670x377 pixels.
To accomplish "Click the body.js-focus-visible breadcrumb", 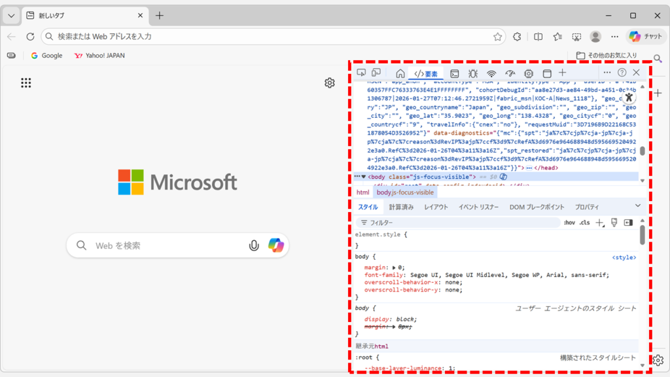I will (x=405, y=192).
